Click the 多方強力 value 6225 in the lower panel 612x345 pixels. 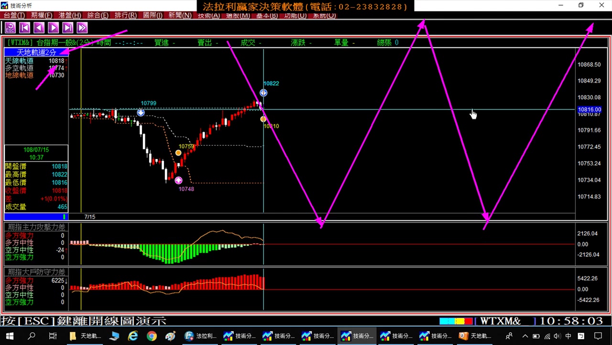coord(58,281)
